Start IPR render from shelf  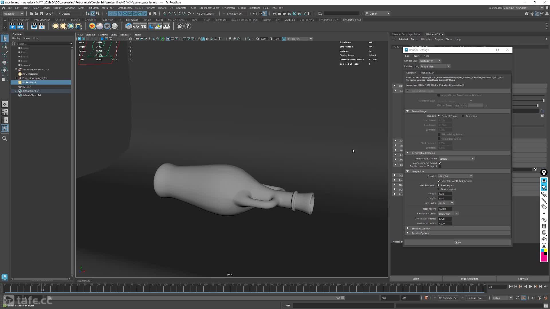click(20, 26)
